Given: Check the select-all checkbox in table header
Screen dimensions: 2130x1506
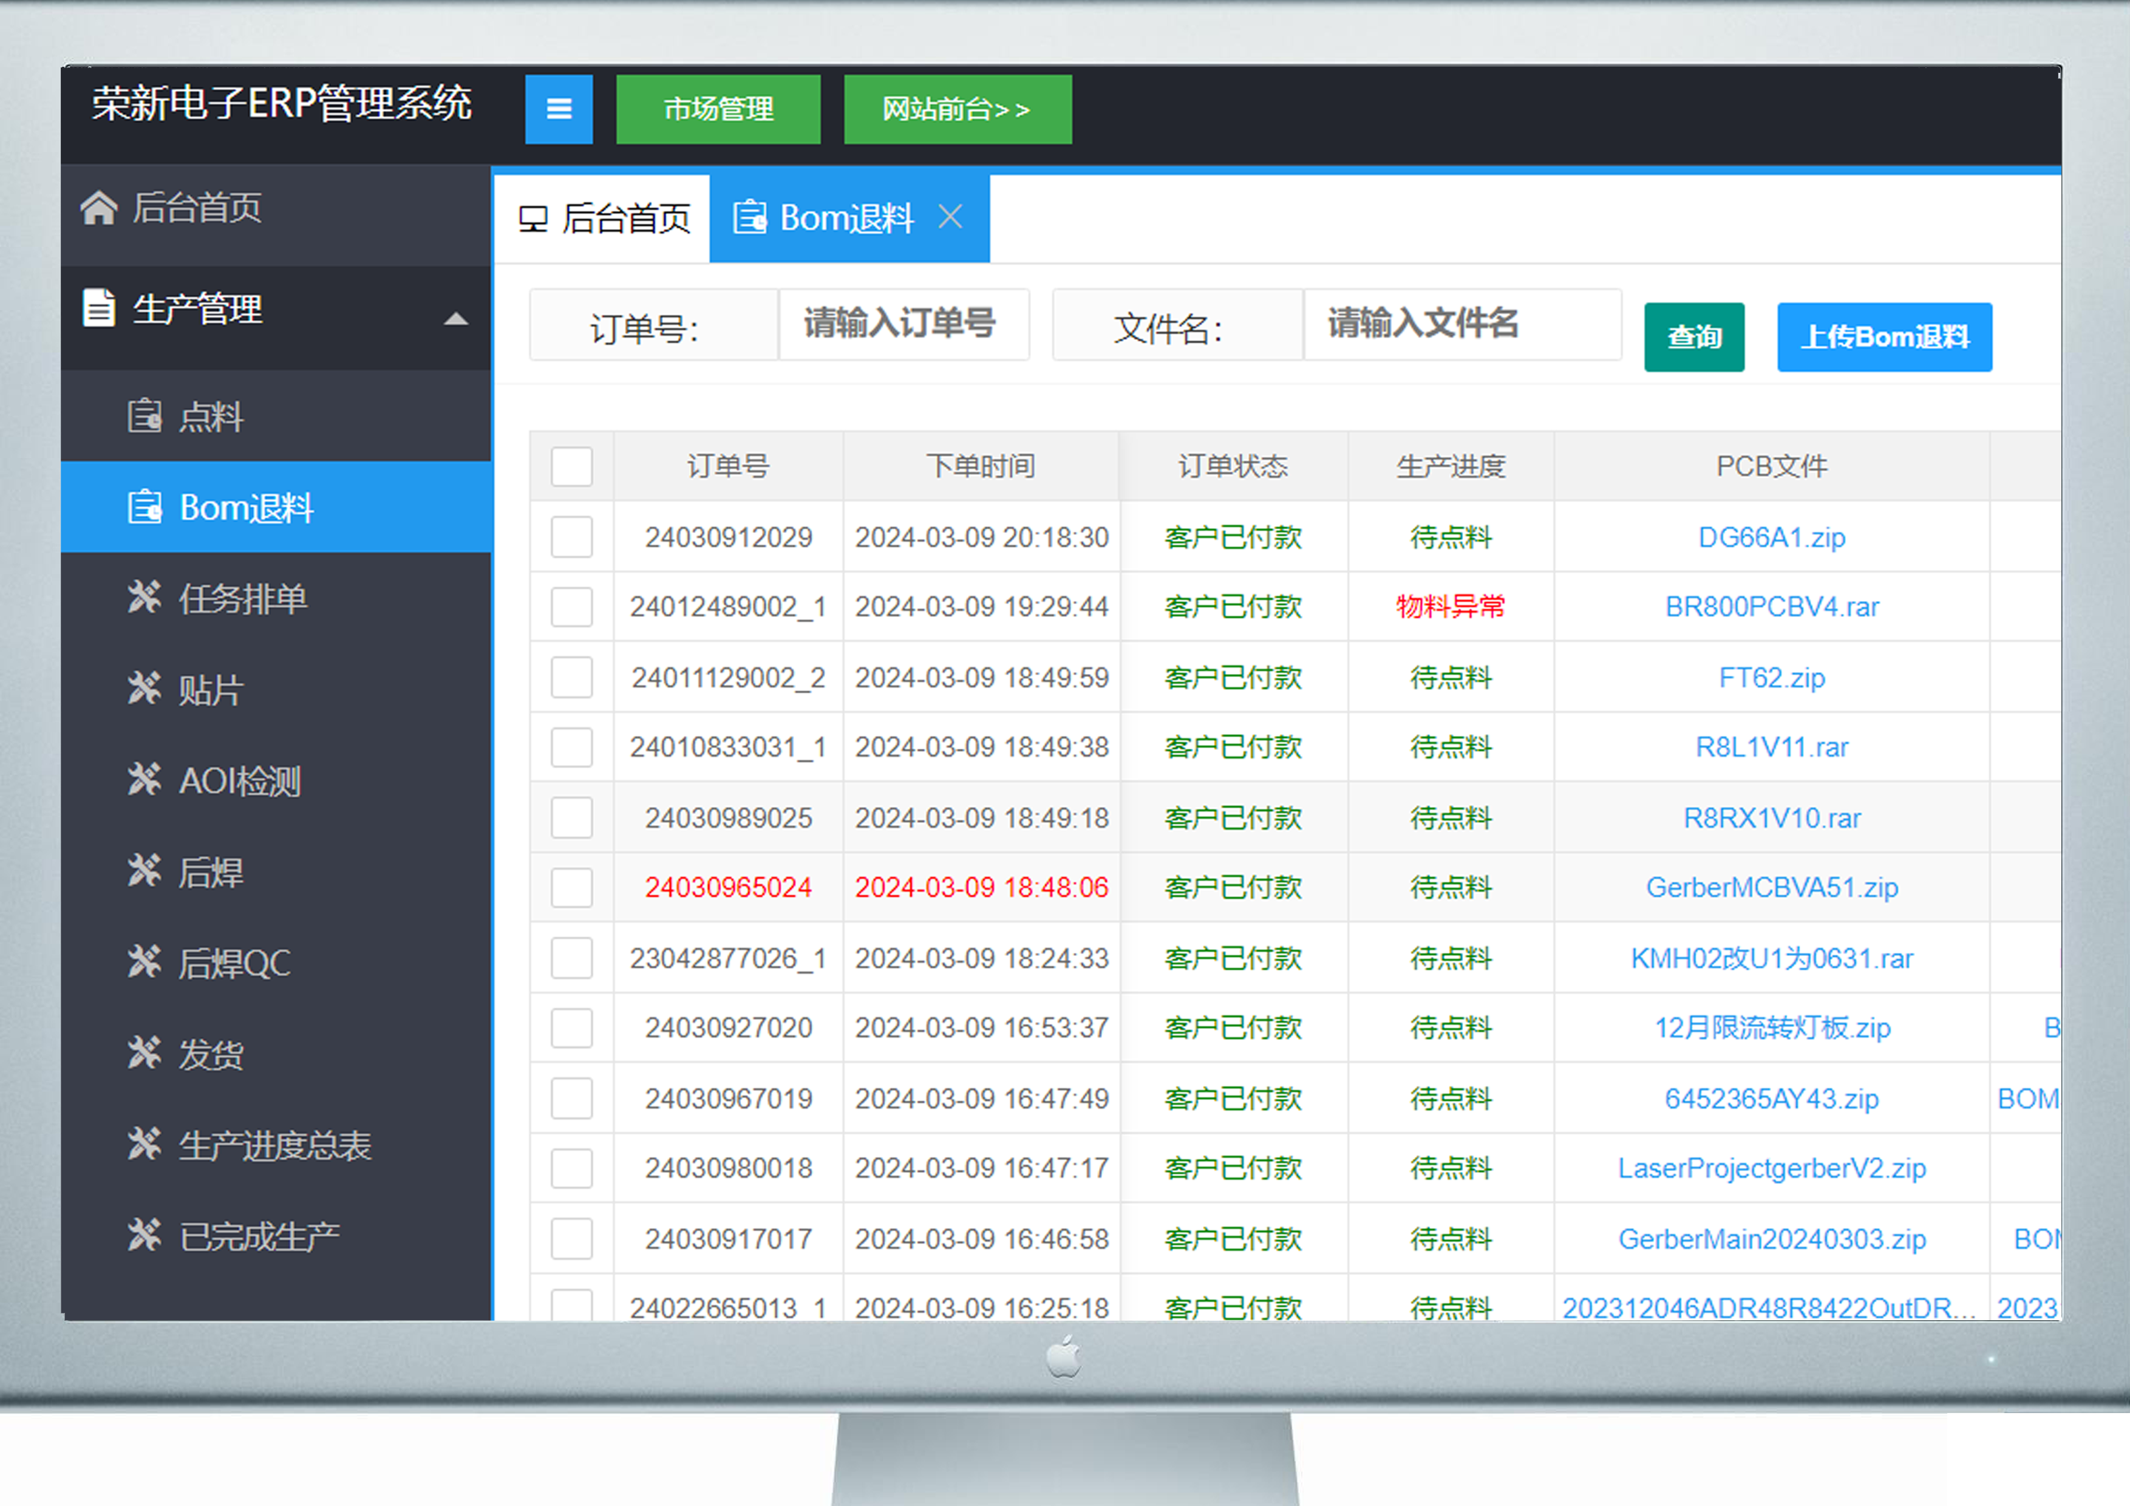Looking at the screenshot, I should click(571, 467).
